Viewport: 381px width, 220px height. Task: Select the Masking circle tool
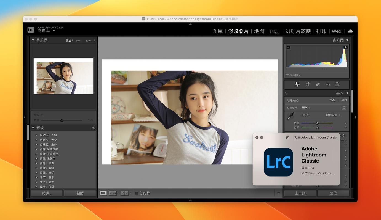tap(337, 84)
